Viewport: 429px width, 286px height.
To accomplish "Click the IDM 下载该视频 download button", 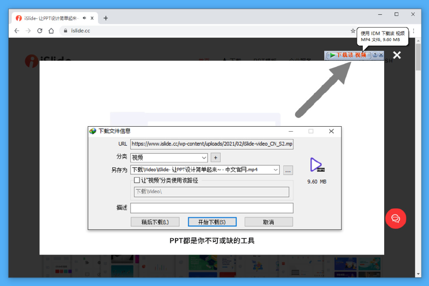I will (348, 55).
